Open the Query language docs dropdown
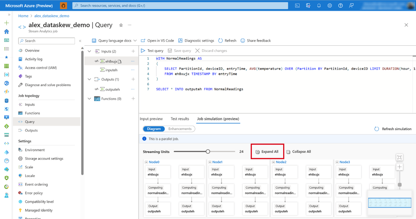This screenshot has width=416, height=219. 115,40
